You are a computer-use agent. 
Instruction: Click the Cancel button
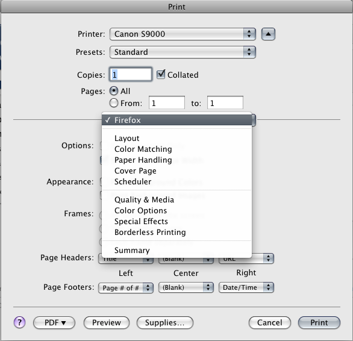270,322
